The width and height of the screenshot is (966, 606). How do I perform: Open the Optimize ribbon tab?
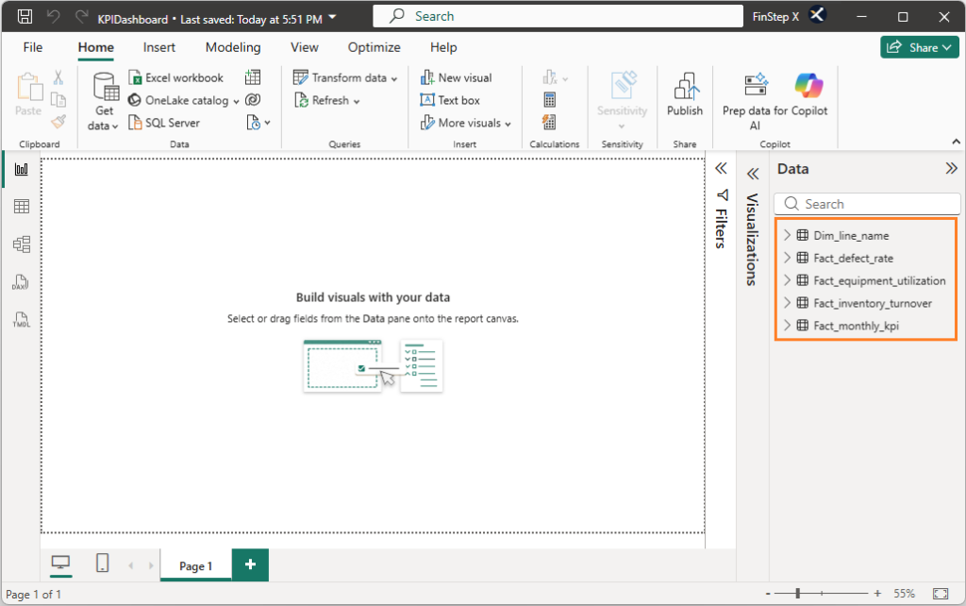click(374, 47)
